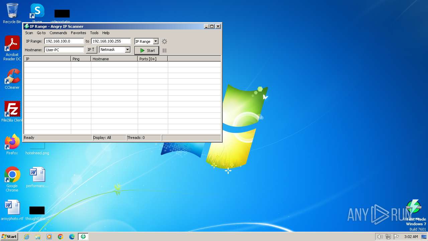This screenshot has height=241, width=428.
Task: Sort by IP column header
Action: (47, 59)
